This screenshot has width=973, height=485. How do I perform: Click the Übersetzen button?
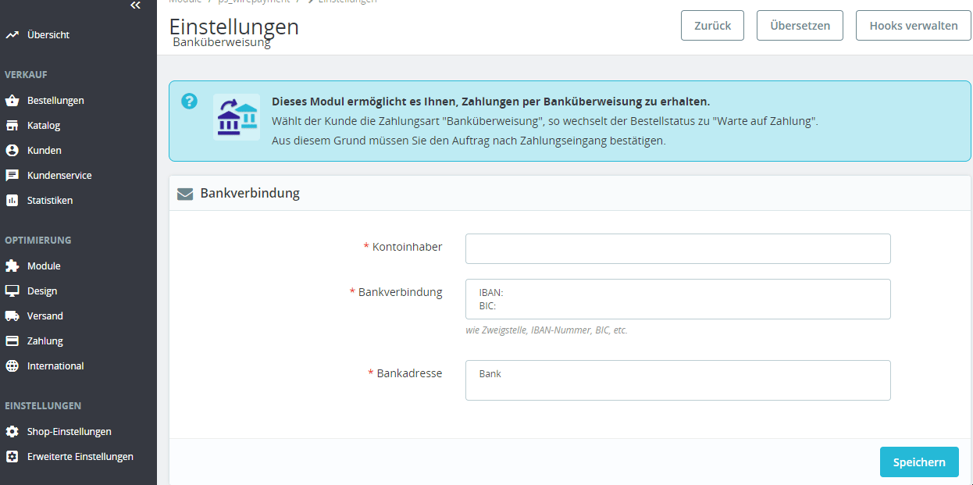pos(800,26)
